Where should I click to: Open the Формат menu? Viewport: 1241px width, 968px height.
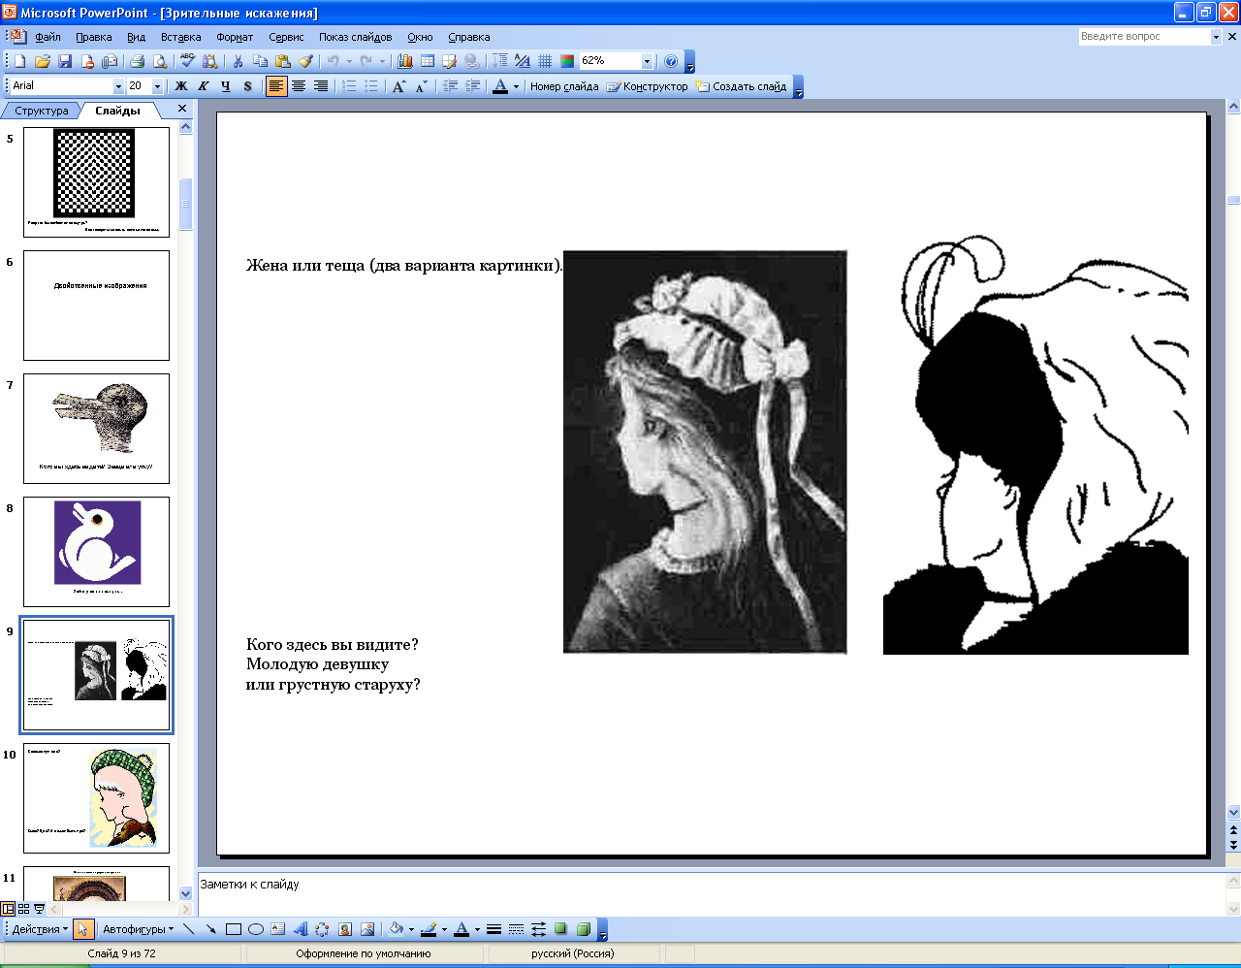(x=235, y=37)
